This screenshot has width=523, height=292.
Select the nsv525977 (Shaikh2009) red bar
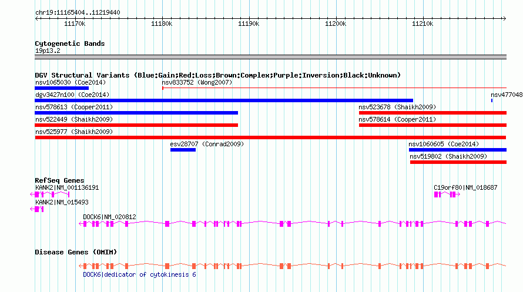[270, 137]
